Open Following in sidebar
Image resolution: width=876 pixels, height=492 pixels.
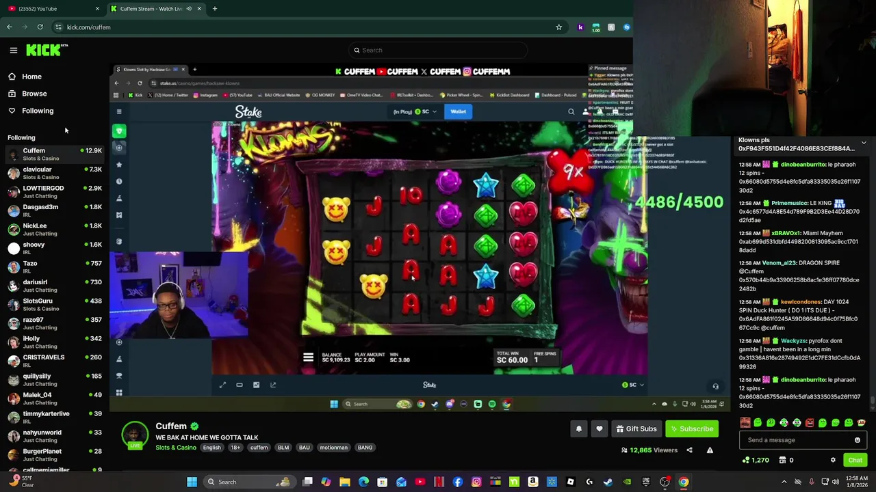tap(38, 111)
